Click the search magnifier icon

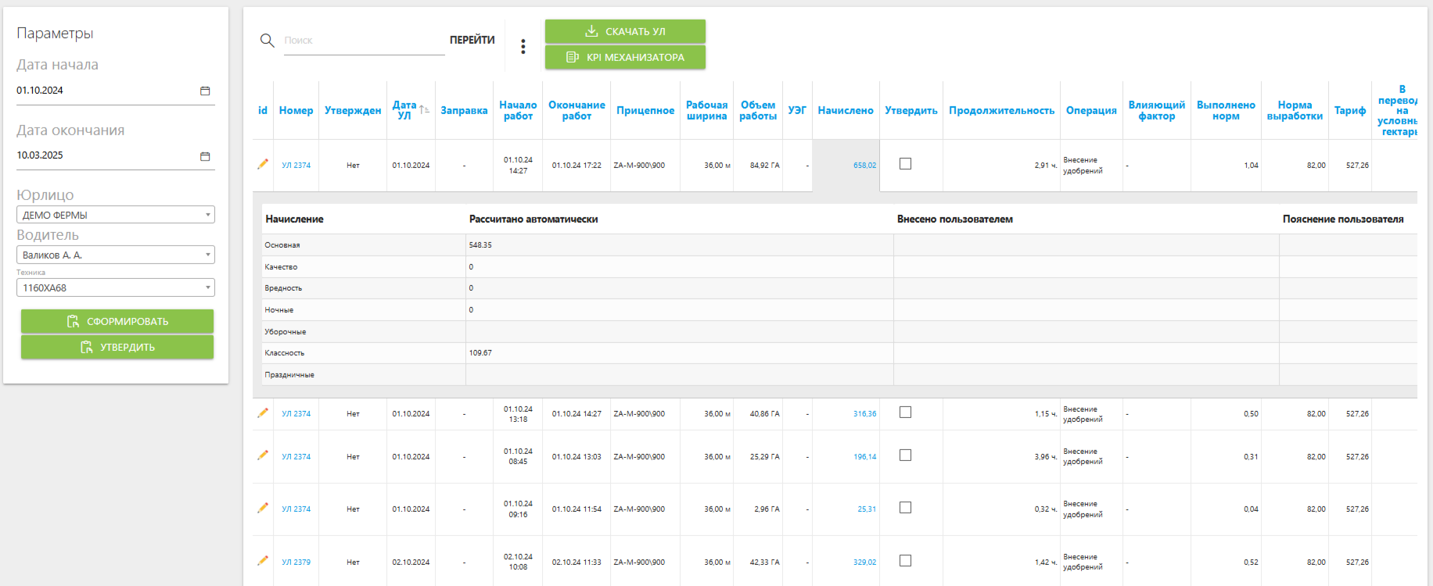[x=267, y=40]
